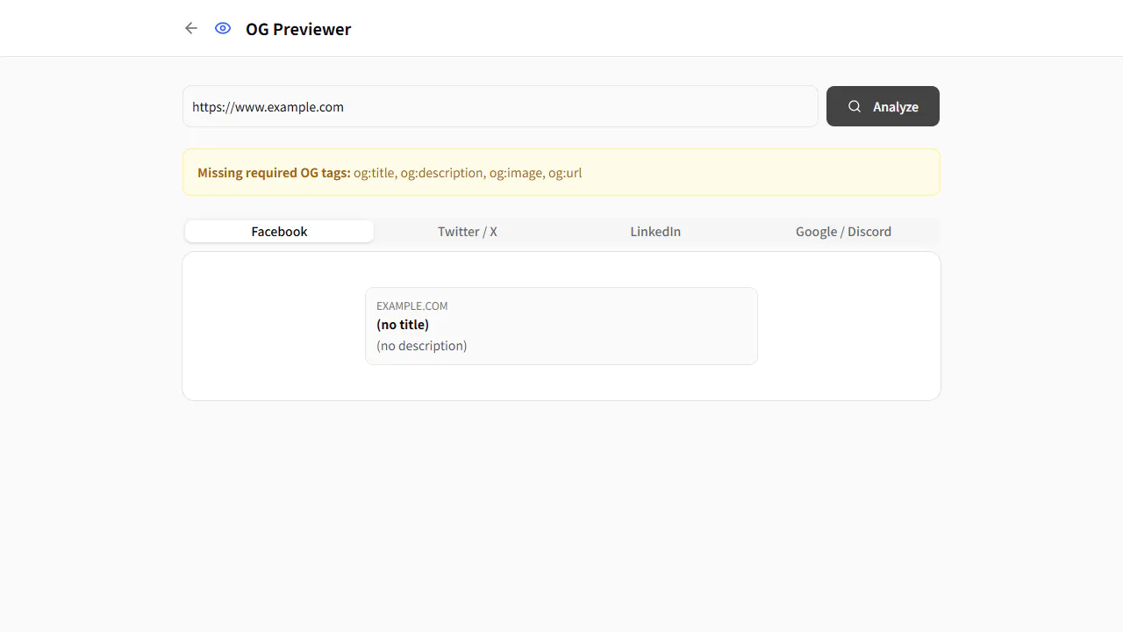1123x632 pixels.
Task: Switch to the Facebook tab
Action: pyautogui.click(x=279, y=232)
